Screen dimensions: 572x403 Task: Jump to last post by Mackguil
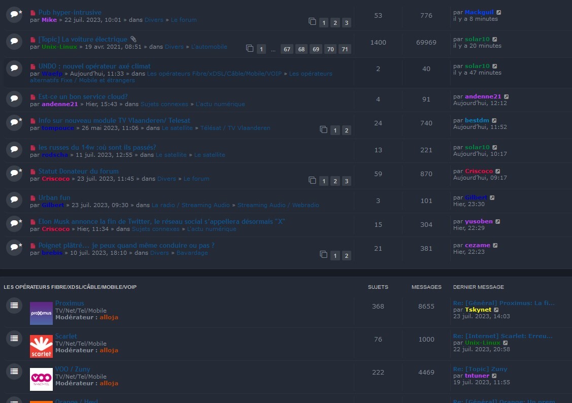(499, 12)
